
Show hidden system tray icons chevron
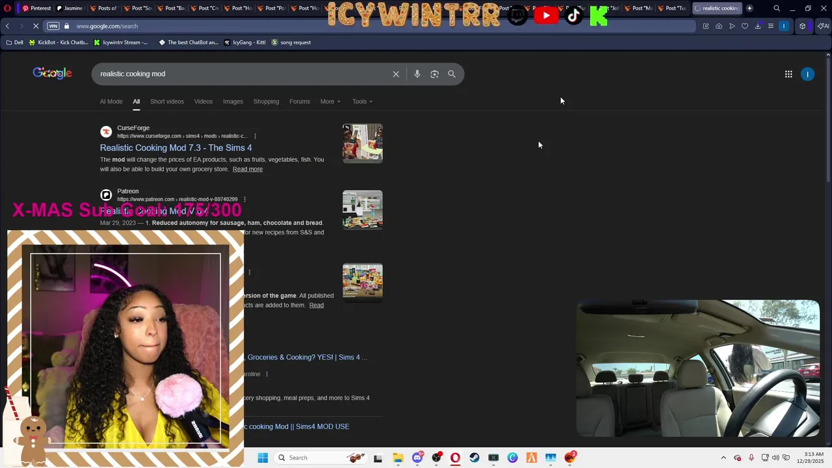(723, 458)
